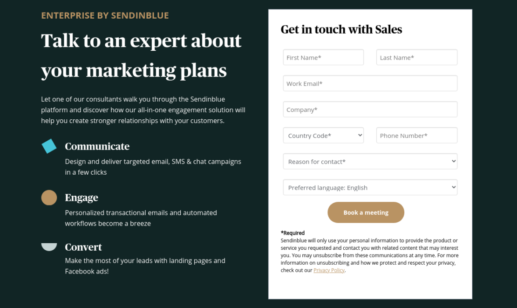Click the tan circle Engage icon

(x=48, y=198)
